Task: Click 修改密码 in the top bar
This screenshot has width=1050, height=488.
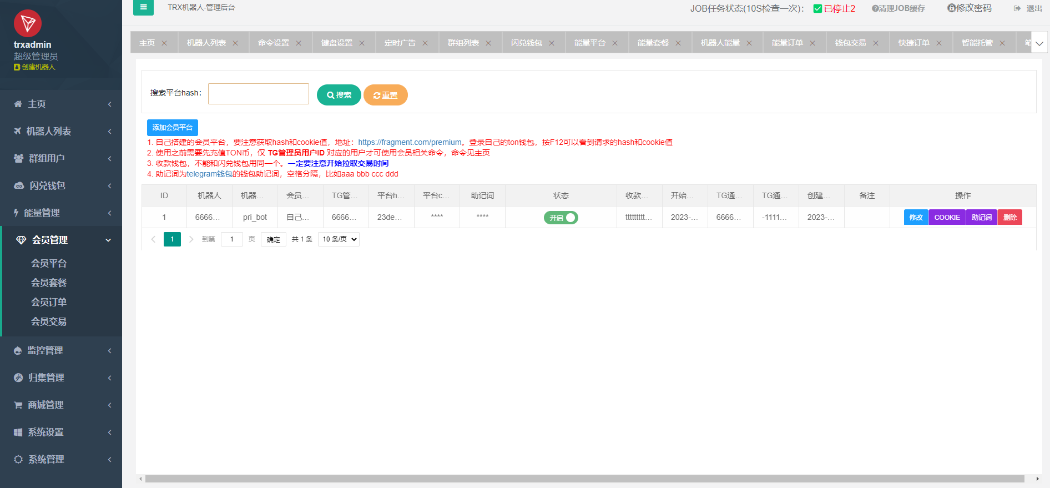Action: point(970,8)
